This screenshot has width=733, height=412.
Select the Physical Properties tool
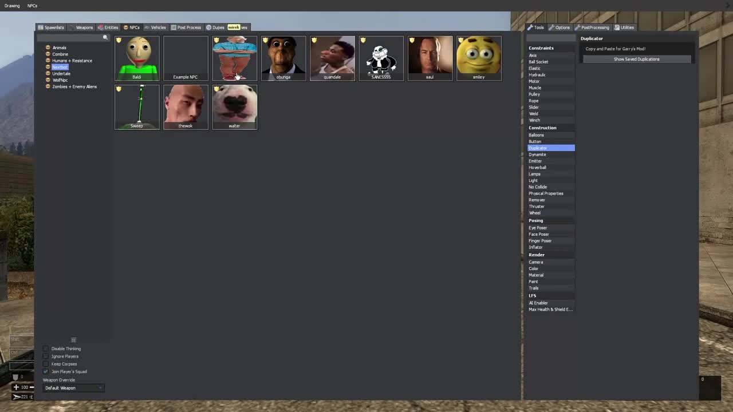tap(550, 193)
